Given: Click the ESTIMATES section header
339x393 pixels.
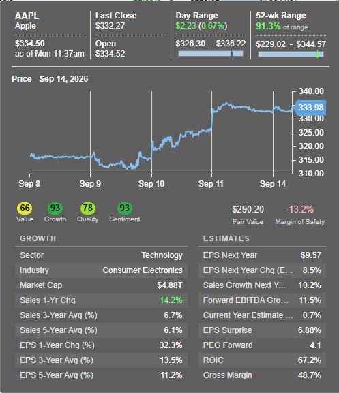Looking at the screenshot, I should tap(226, 238).
